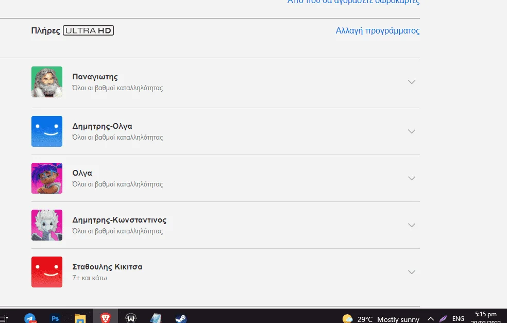Click the purple feather tray icon
Image resolution: width=507 pixels, height=323 pixels.
click(x=443, y=319)
